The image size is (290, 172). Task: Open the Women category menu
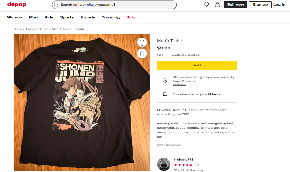coord(15,17)
